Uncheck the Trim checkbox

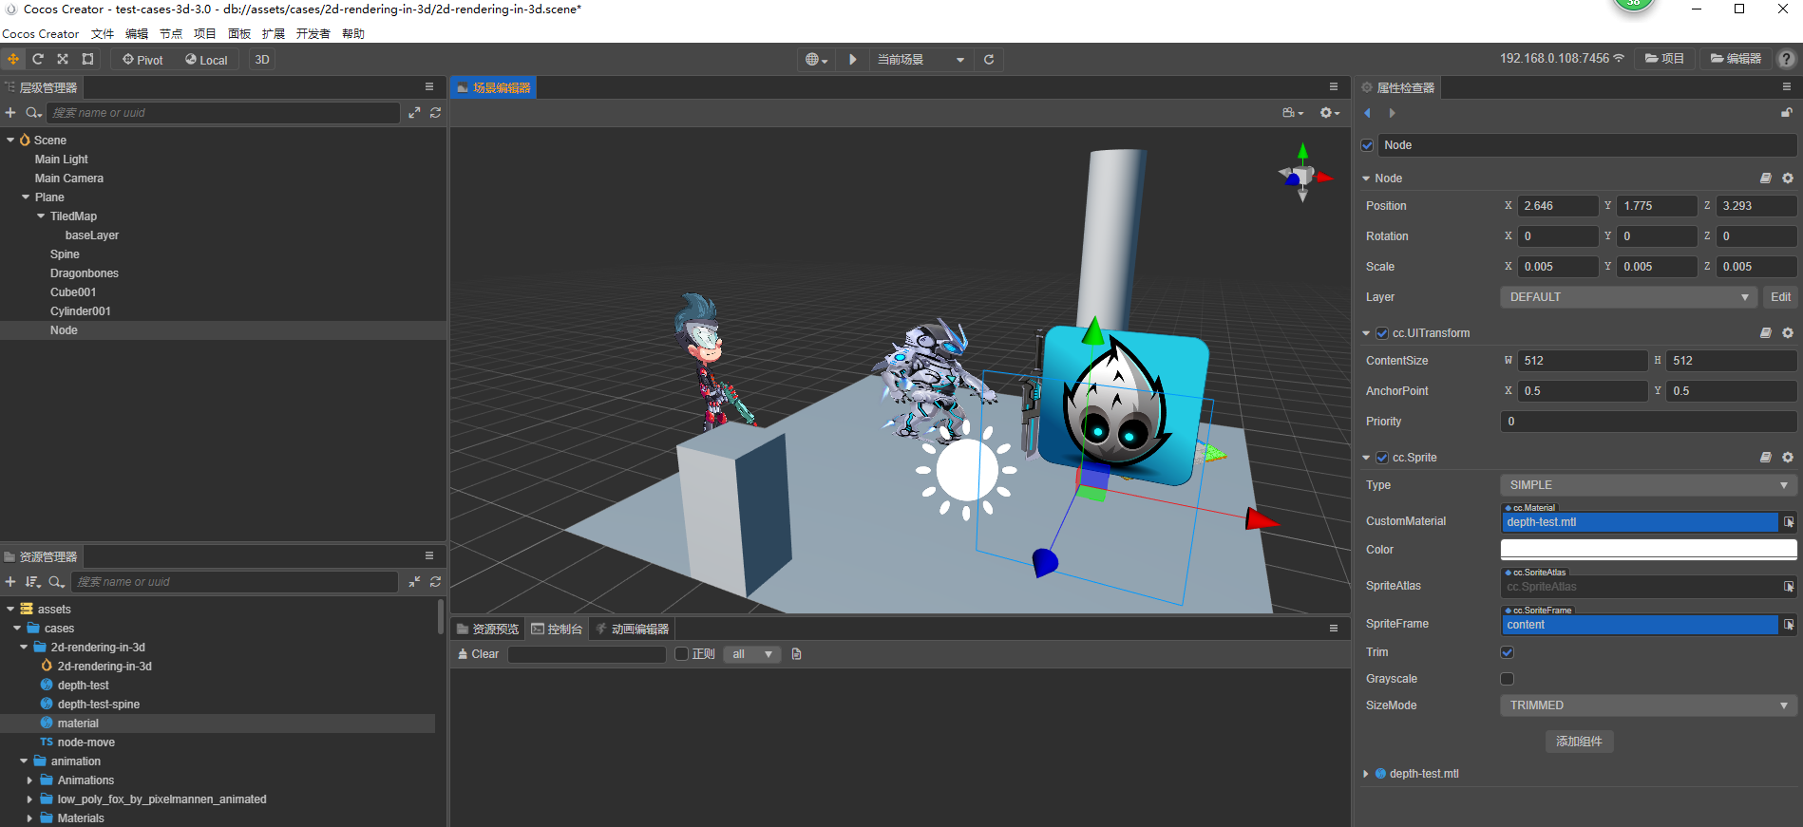[x=1507, y=652]
